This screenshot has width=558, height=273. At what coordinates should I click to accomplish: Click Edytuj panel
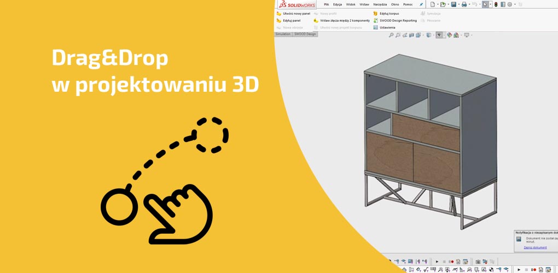click(x=288, y=21)
